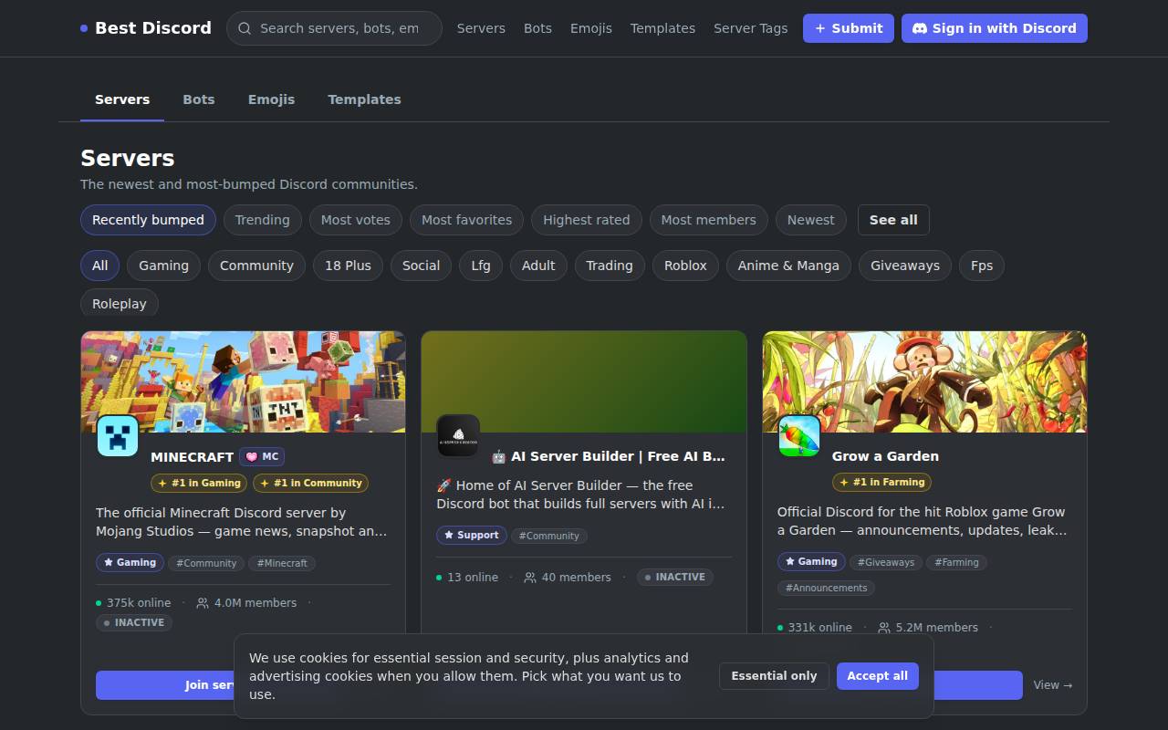The height and width of the screenshot is (730, 1168).
Task: Open Server Tags navigation link
Action: point(750,28)
